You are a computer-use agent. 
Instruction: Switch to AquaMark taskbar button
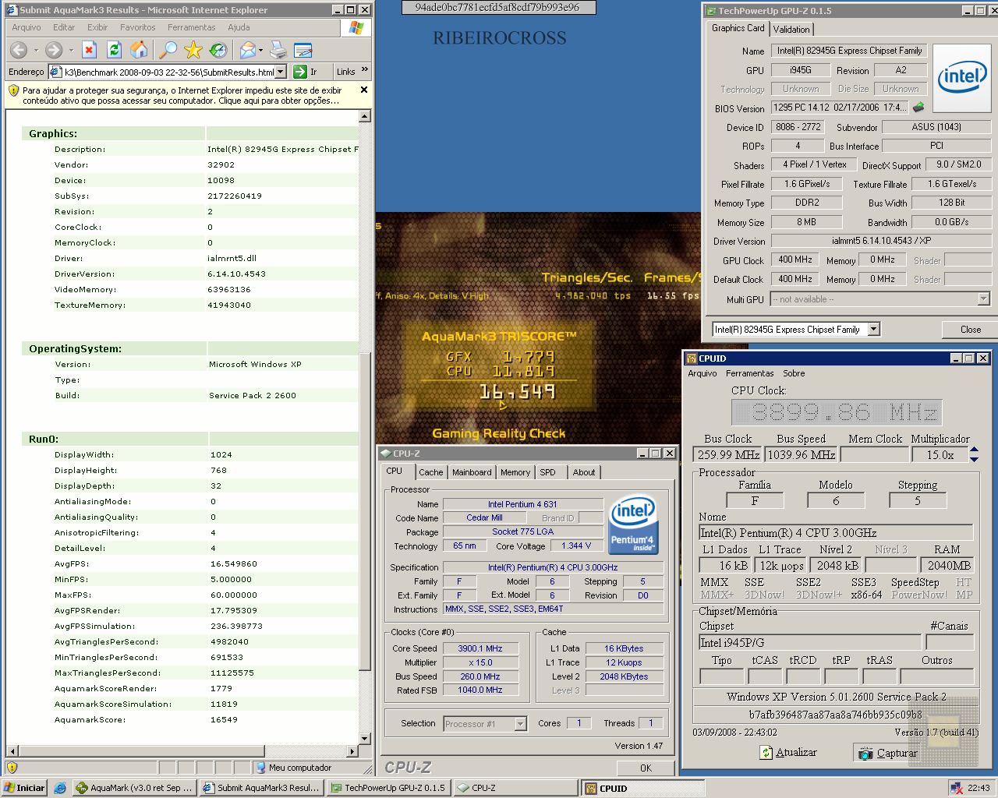click(134, 788)
